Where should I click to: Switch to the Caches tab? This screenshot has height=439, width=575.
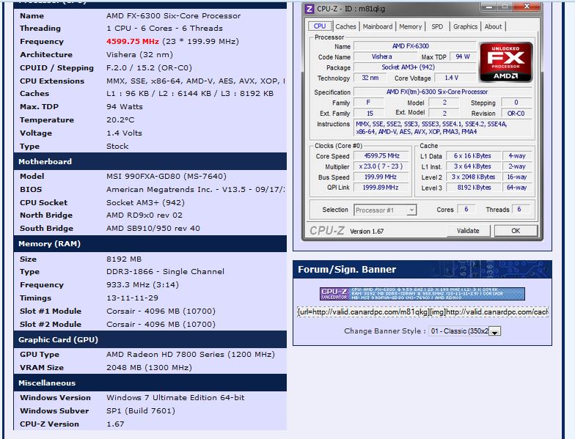(345, 26)
